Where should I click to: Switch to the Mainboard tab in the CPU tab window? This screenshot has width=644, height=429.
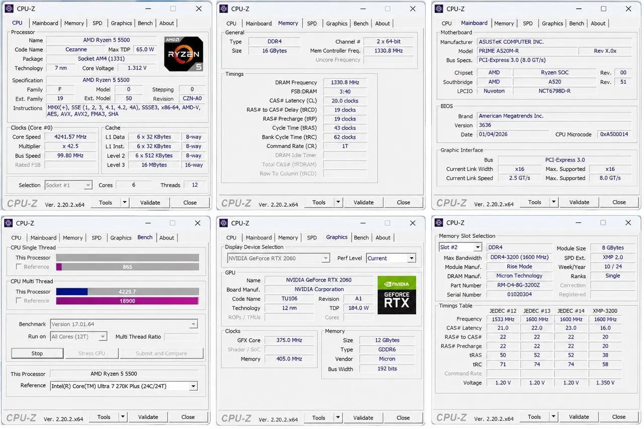click(45, 23)
